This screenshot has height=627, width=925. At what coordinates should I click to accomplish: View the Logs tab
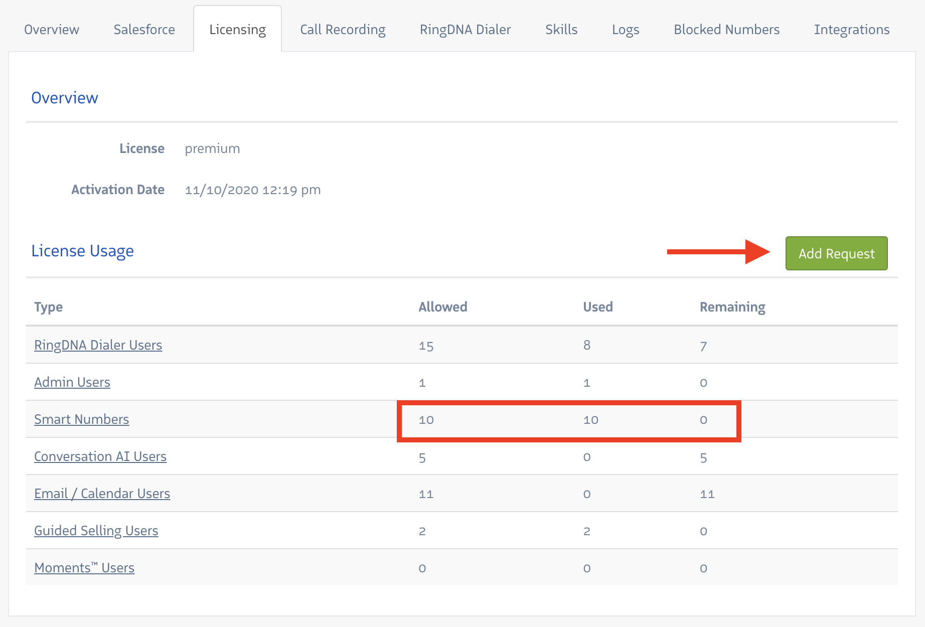[626, 30]
